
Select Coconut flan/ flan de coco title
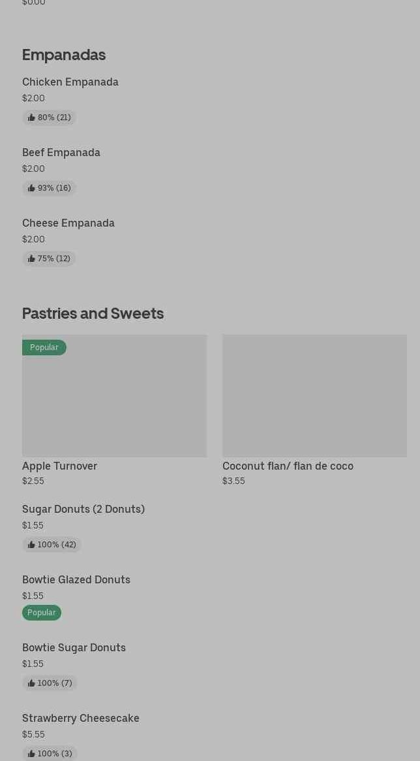click(x=288, y=466)
